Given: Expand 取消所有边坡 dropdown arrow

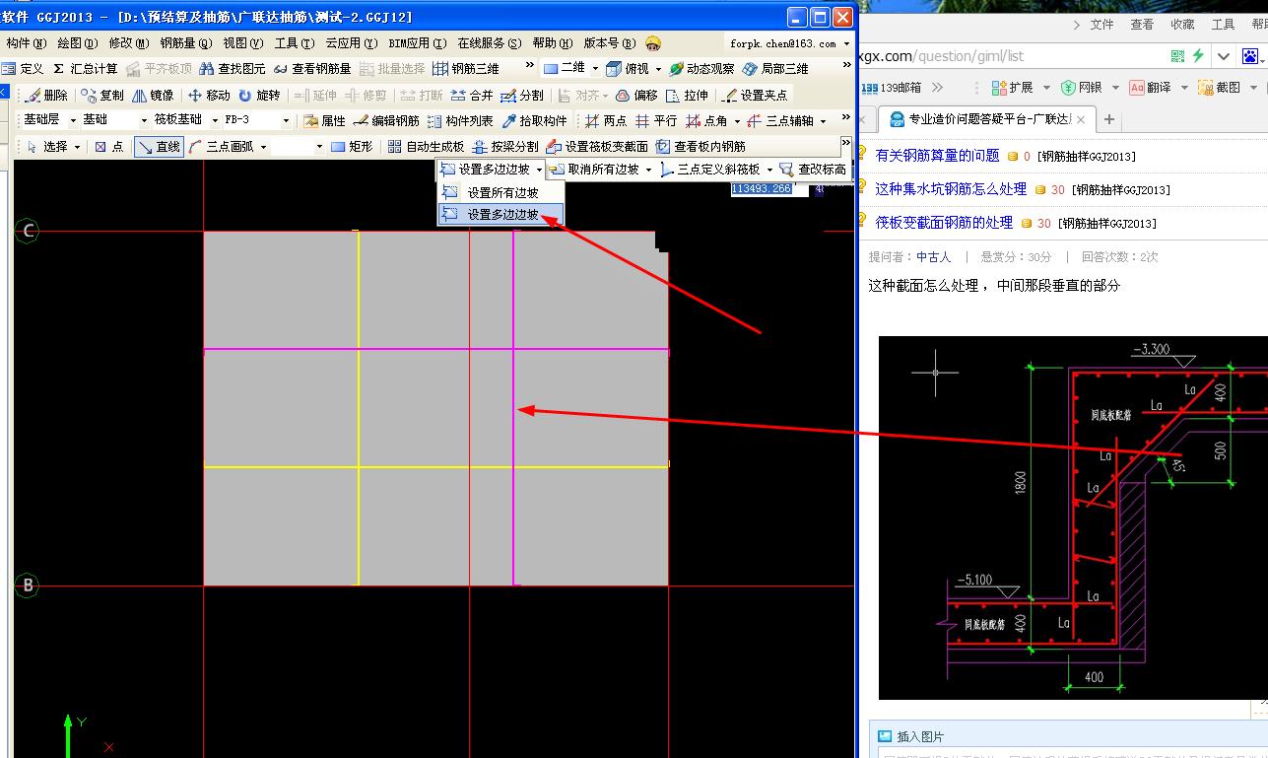Looking at the screenshot, I should click(649, 170).
